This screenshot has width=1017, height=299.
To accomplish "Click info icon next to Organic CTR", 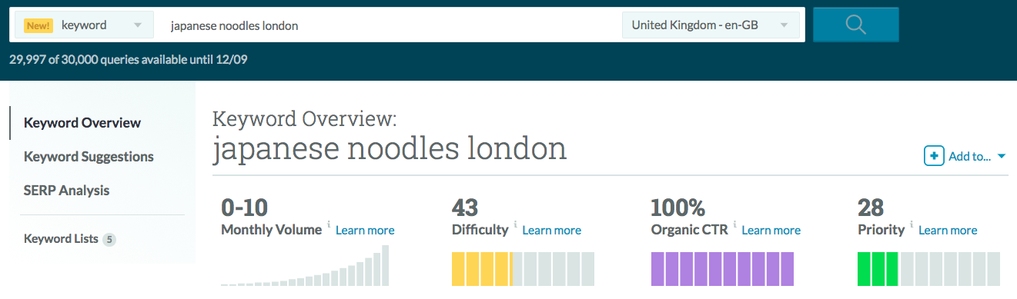I will (x=734, y=225).
